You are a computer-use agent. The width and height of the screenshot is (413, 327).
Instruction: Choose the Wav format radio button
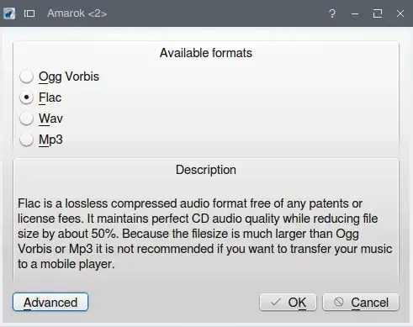(x=27, y=119)
